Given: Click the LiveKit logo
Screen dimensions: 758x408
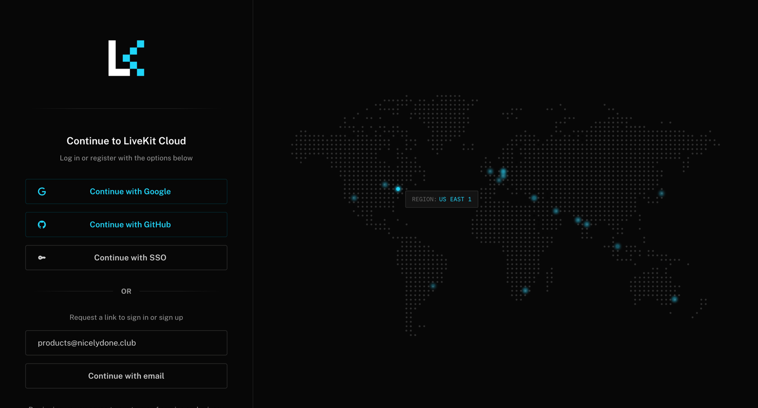Looking at the screenshot, I should coord(126,58).
